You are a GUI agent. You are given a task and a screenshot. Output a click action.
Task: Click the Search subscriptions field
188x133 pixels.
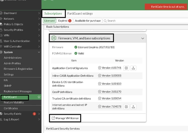pos(145,21)
